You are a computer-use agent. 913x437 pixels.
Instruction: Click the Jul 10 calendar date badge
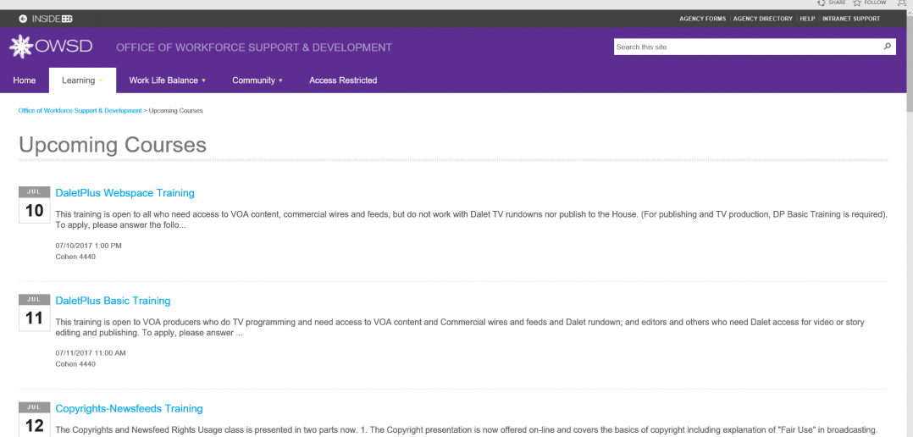click(x=35, y=204)
